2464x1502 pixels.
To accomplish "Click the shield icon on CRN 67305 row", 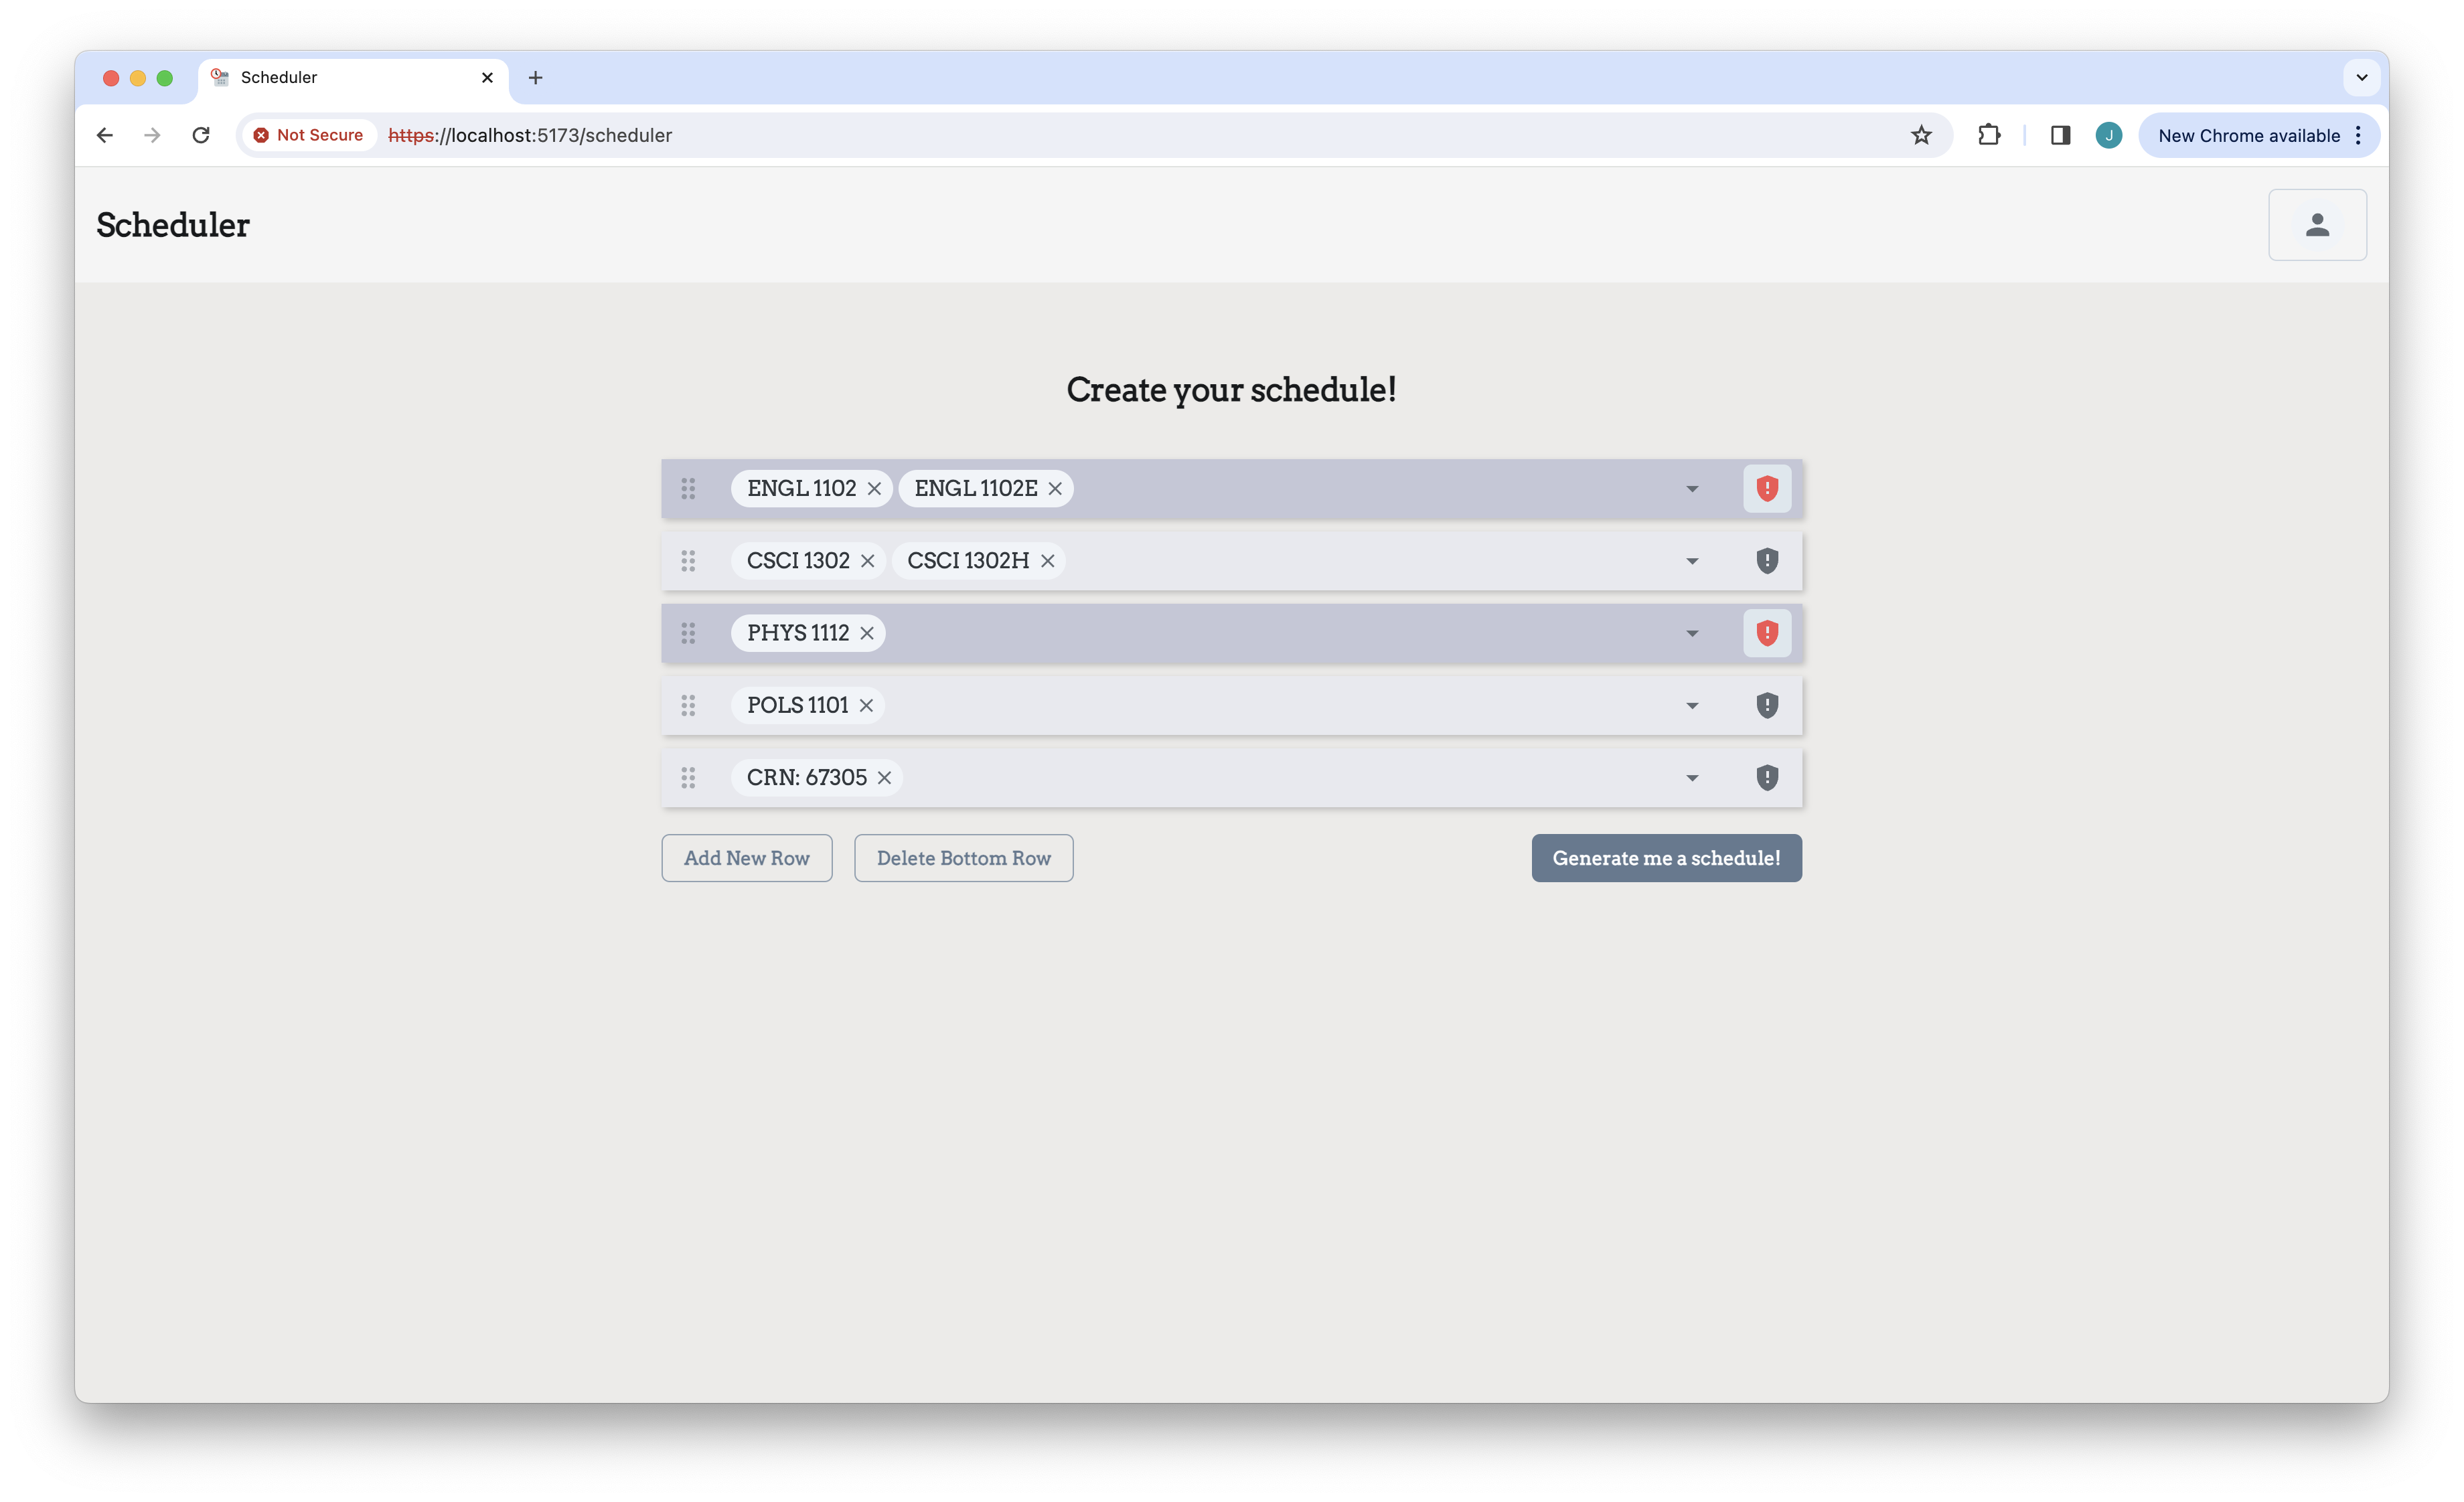I will click(1767, 778).
